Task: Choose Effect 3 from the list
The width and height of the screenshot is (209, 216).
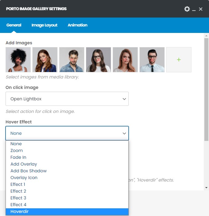Action: [x=67, y=198]
